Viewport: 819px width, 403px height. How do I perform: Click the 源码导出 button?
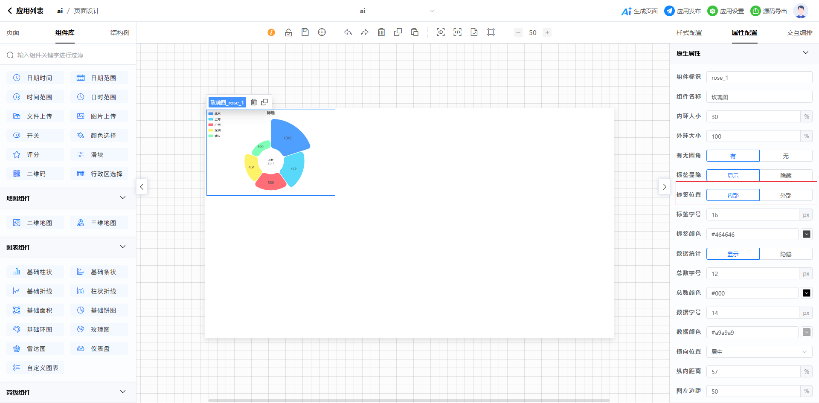click(x=769, y=11)
